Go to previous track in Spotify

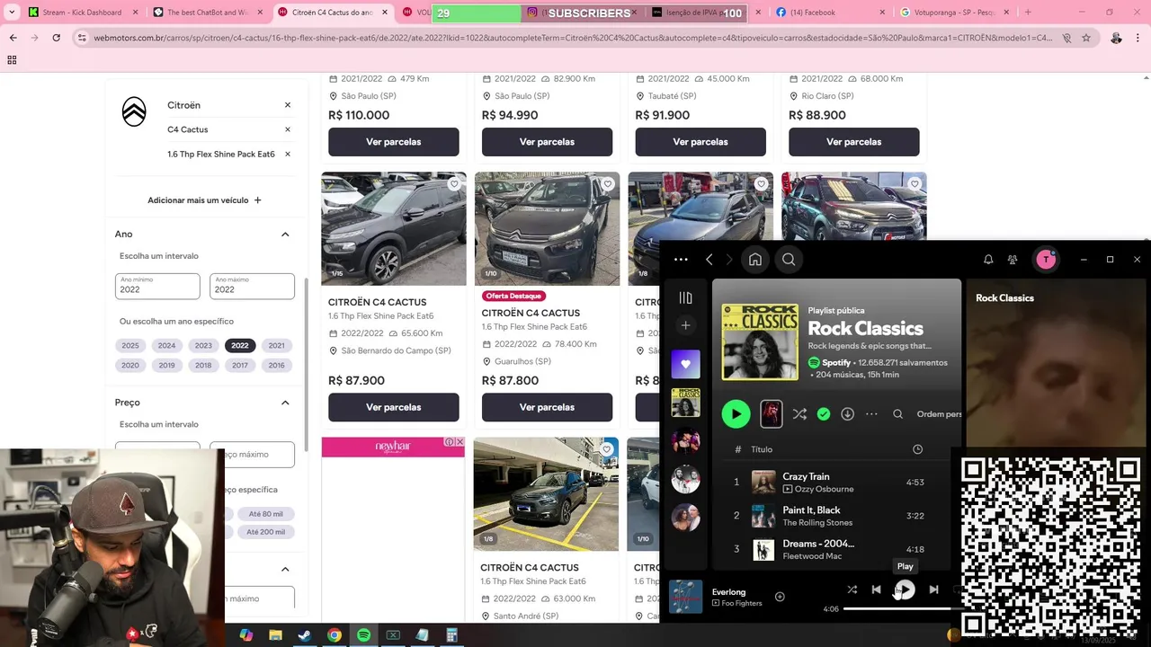coord(876,589)
